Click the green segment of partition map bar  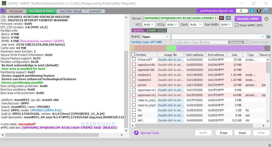click(x=171, y=48)
